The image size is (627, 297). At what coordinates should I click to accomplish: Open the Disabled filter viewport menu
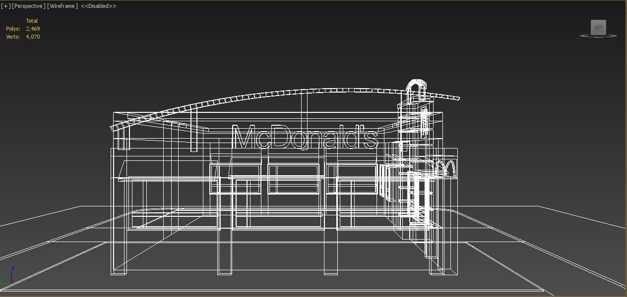coord(99,6)
